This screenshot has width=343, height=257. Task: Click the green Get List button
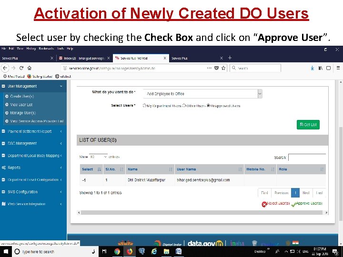[308, 125]
